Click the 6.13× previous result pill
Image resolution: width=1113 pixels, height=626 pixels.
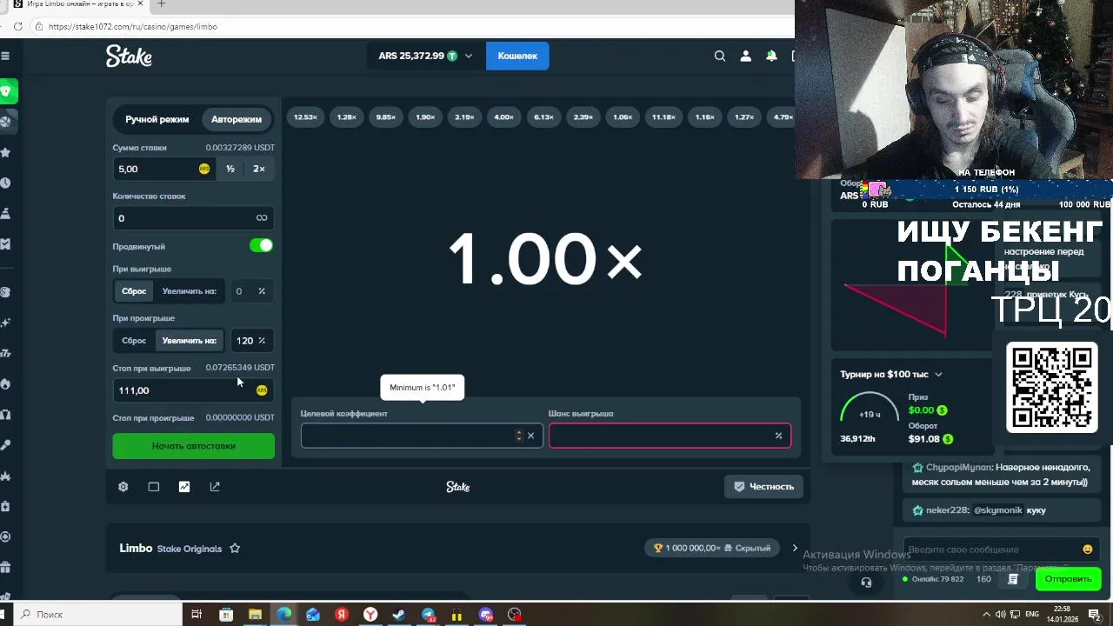click(x=543, y=117)
